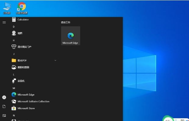Image resolution: width=189 pixels, height=121 pixels.
Task: Click letter header J in app list
Action: 14,54
